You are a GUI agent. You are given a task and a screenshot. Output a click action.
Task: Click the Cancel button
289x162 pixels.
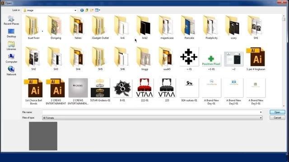[x=277, y=118]
